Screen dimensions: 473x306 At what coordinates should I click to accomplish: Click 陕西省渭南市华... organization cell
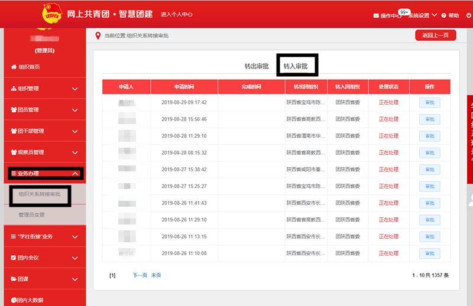[x=306, y=136]
